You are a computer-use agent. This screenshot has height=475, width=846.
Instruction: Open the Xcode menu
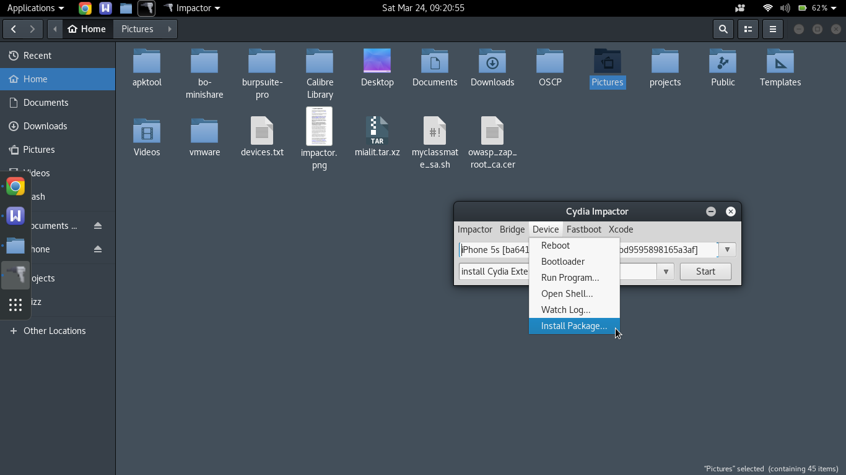[621, 229]
